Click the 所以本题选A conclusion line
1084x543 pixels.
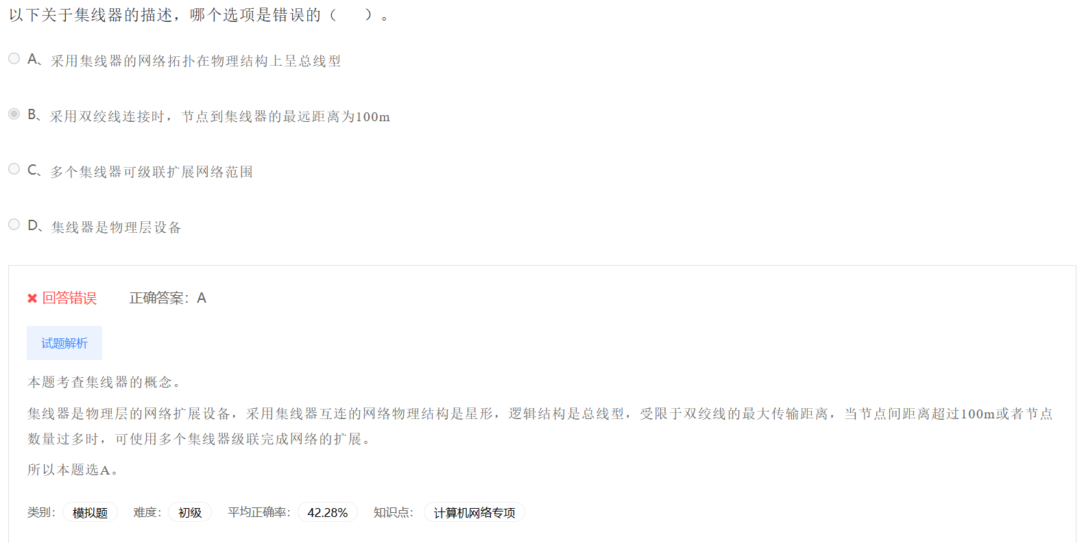point(73,470)
